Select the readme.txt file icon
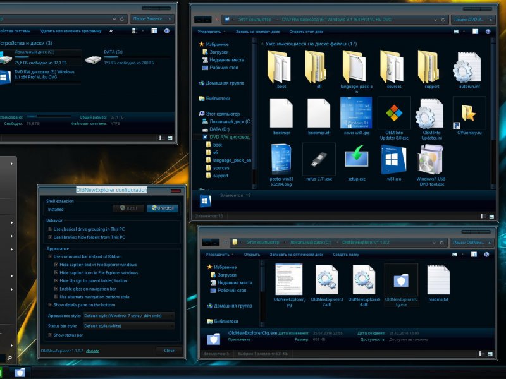Screen dimensions: 506x379 pos(438,280)
